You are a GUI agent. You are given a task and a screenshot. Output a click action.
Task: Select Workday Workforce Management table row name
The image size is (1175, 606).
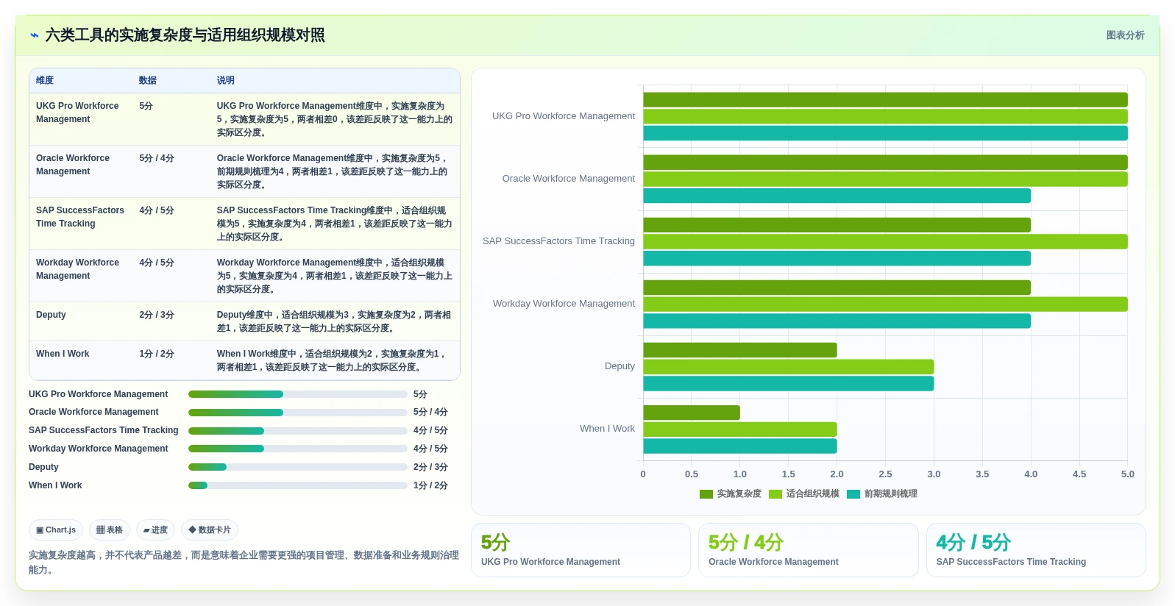tap(77, 269)
